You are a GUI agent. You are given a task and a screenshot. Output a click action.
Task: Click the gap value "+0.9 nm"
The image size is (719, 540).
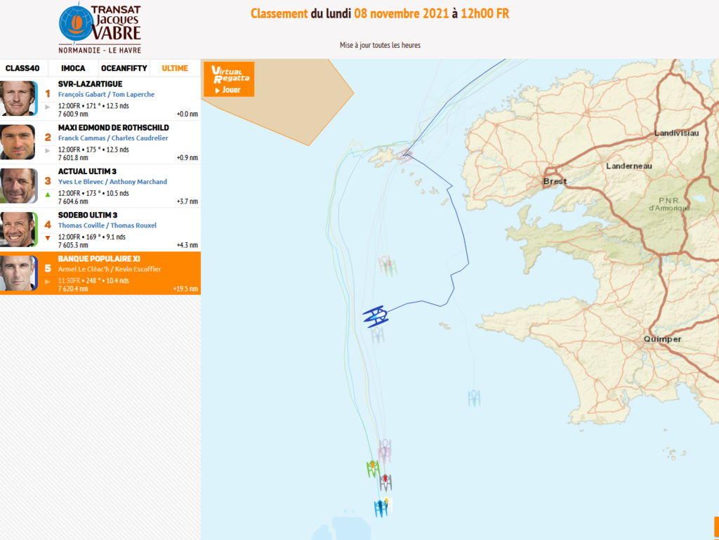pos(187,158)
